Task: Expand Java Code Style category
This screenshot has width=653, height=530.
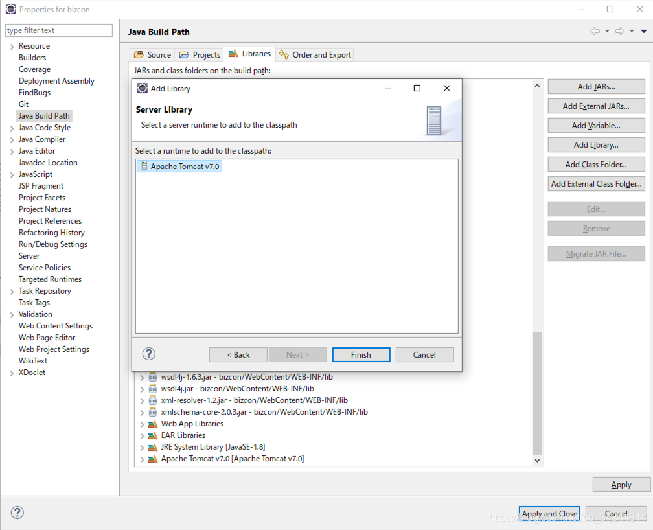Action: (x=12, y=128)
